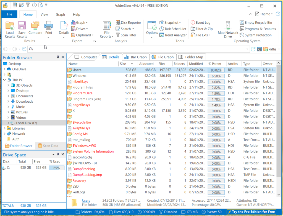Click the 6.50% parent bar for Windows
The height and width of the screenshot is (216, 283).
pos(216,76)
